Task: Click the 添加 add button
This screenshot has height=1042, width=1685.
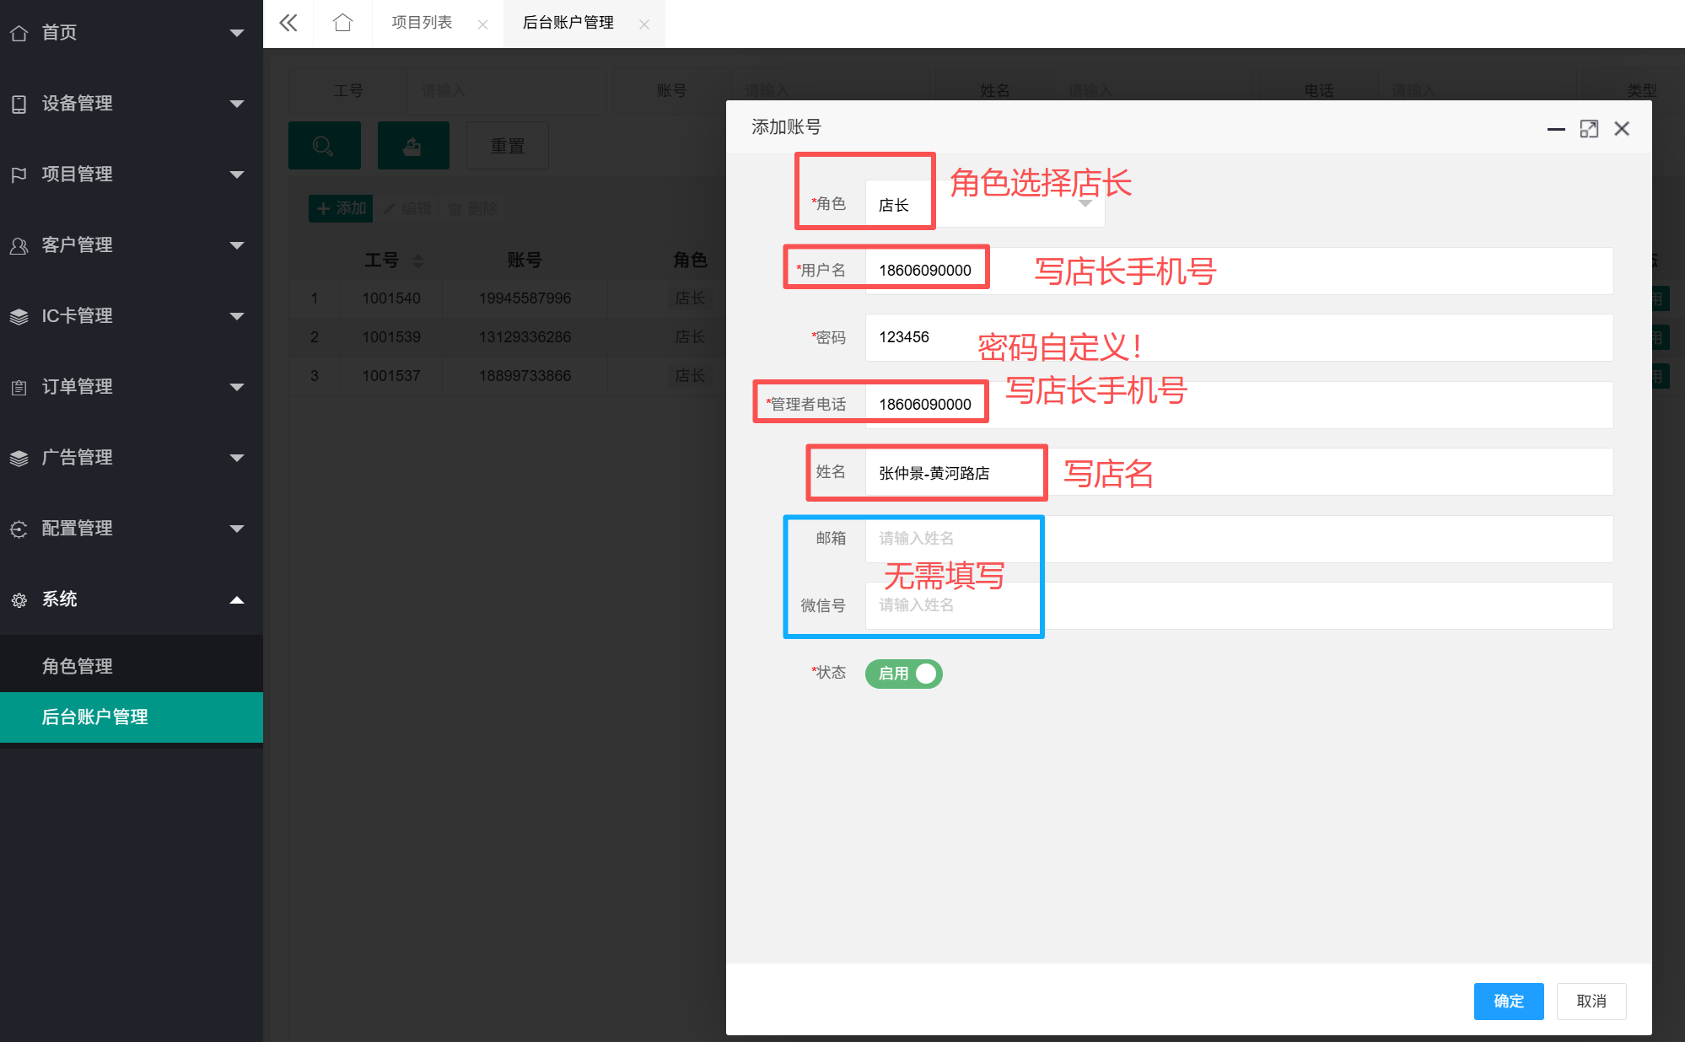Action: coord(342,208)
